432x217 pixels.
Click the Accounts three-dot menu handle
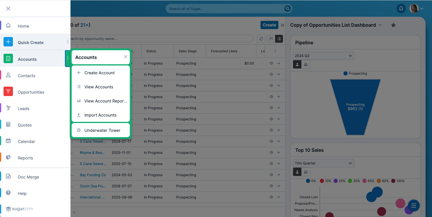click(68, 58)
